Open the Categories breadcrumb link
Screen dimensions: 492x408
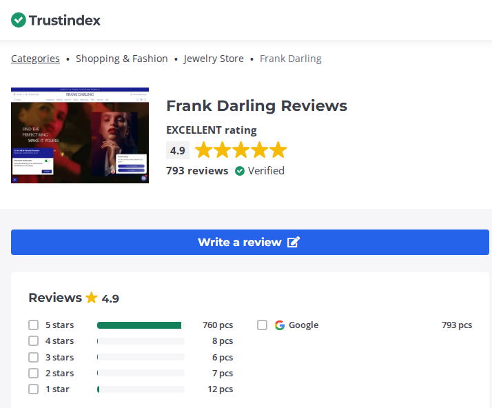35,59
